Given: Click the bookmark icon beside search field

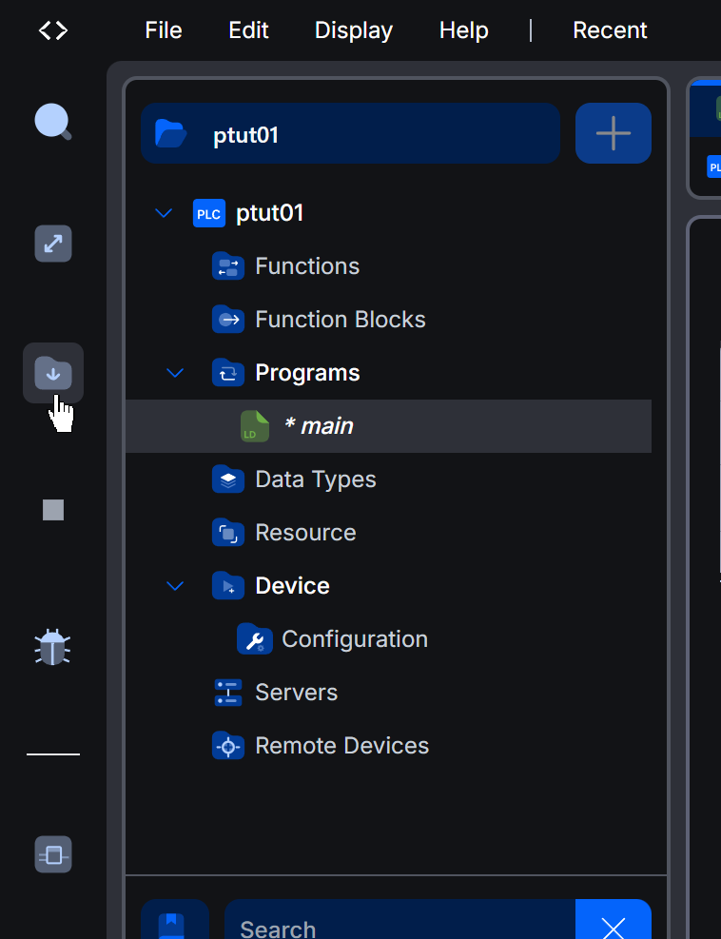Looking at the screenshot, I should (174, 923).
